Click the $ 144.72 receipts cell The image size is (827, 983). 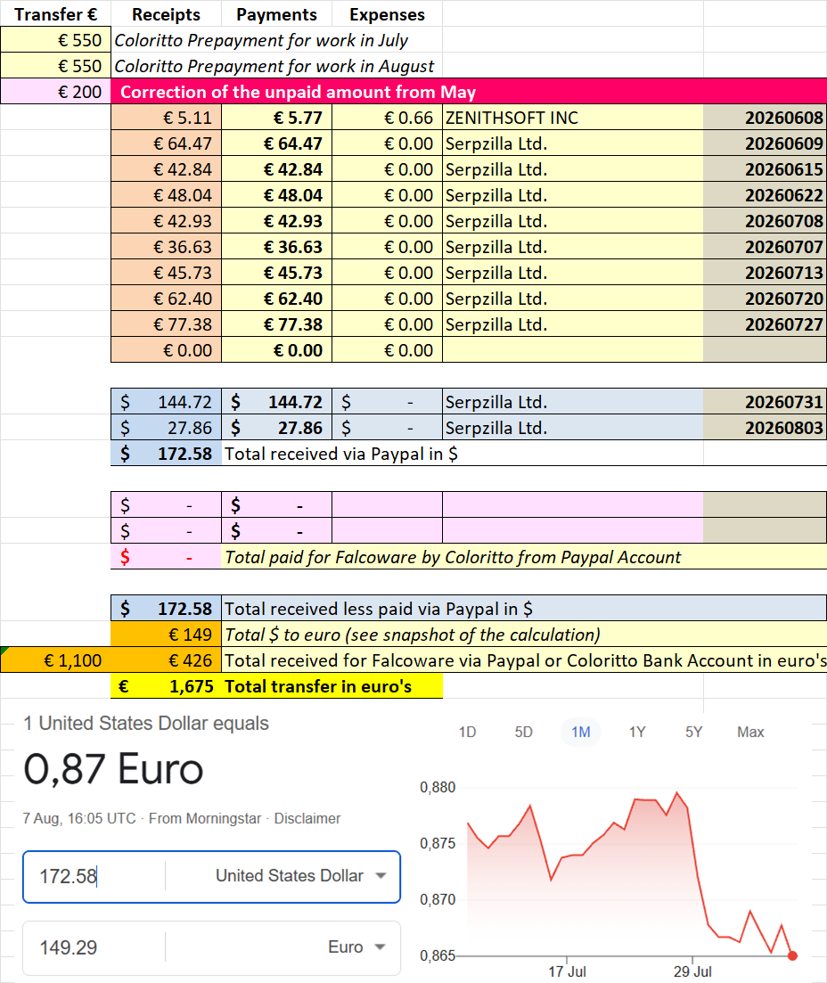click(166, 402)
